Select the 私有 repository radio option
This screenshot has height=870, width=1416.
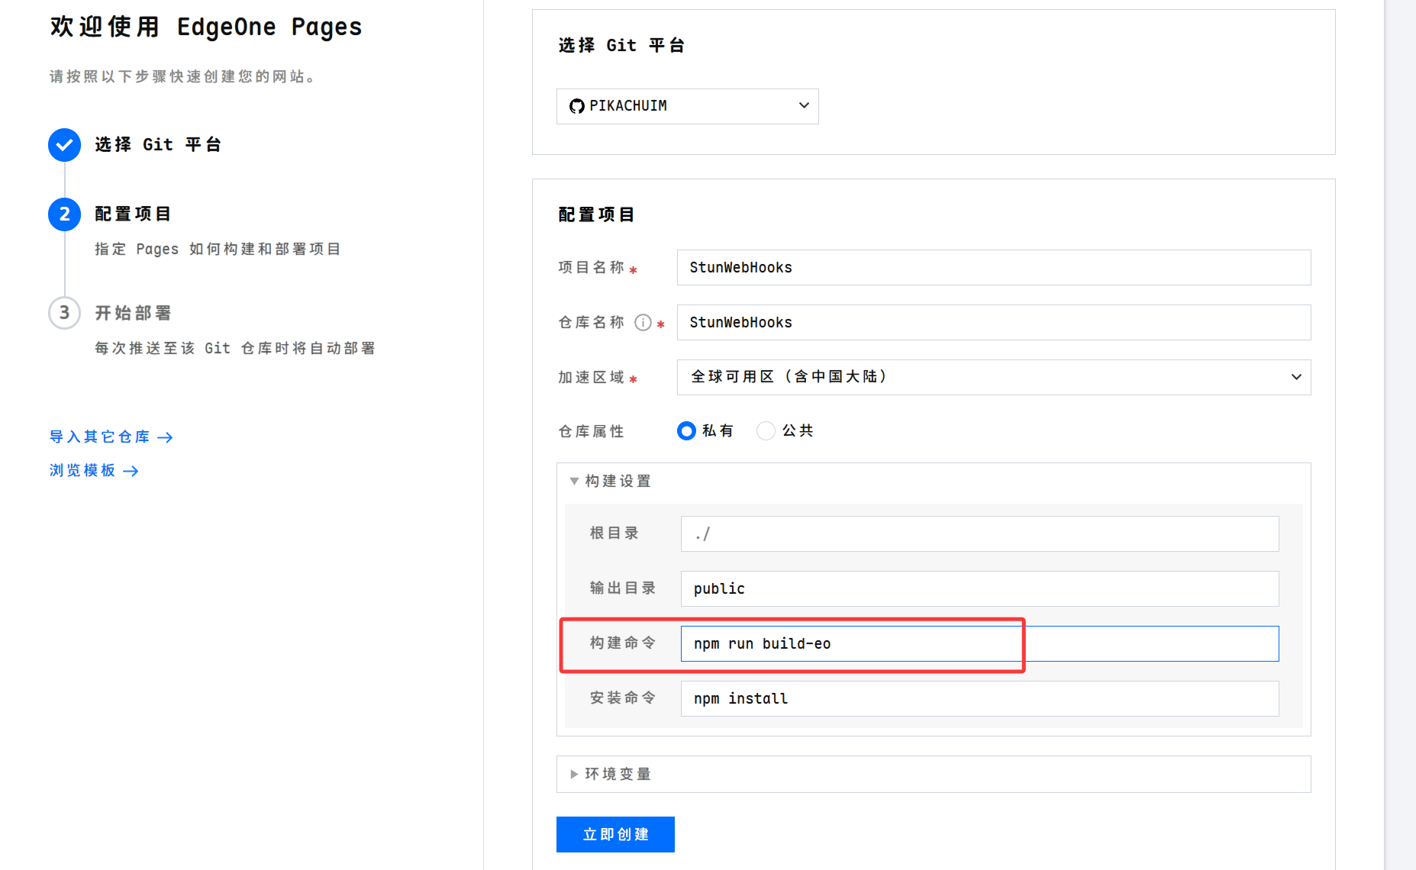point(686,431)
